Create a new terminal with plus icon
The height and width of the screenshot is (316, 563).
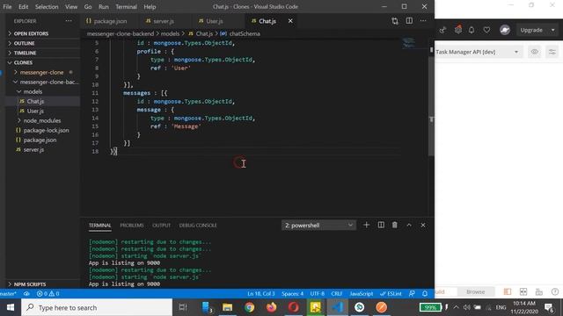point(366,225)
